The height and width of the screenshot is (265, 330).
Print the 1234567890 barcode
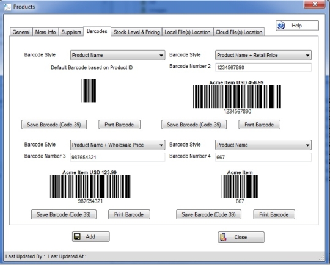[259, 125]
